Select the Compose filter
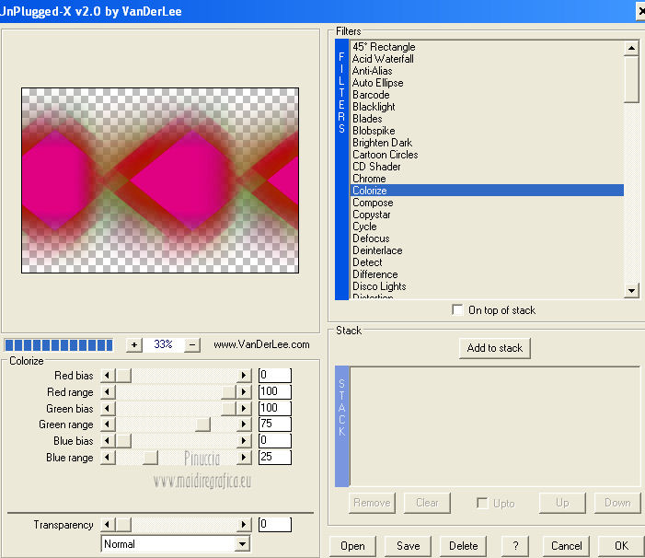The height and width of the screenshot is (558, 645). point(487,202)
